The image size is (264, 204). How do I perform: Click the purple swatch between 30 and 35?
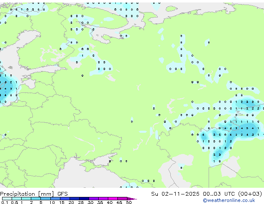[x=94, y=199]
